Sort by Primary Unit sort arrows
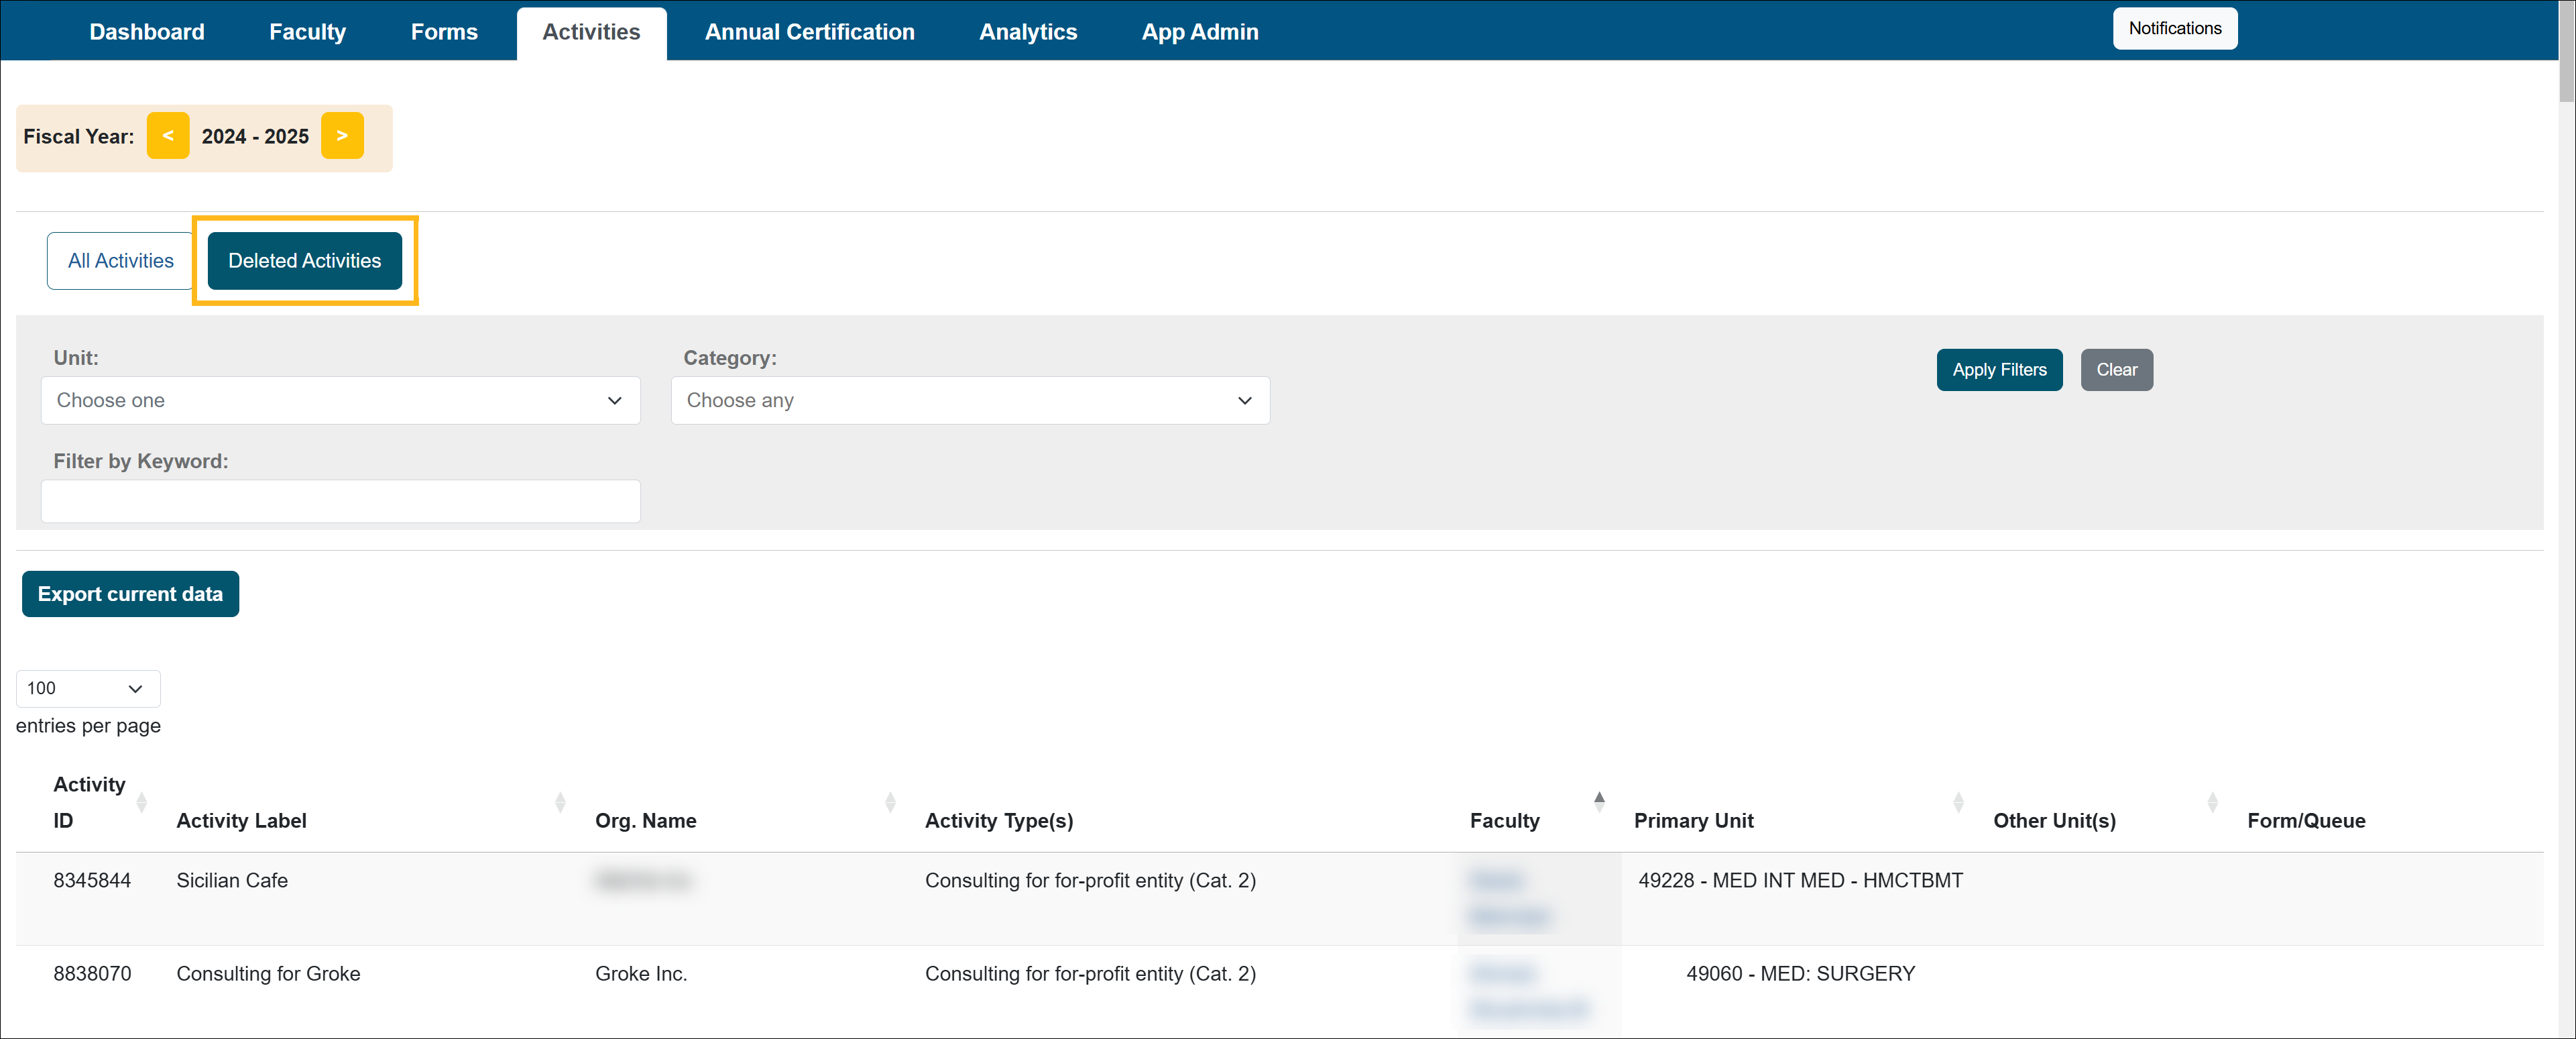2576x1039 pixels. click(1957, 802)
